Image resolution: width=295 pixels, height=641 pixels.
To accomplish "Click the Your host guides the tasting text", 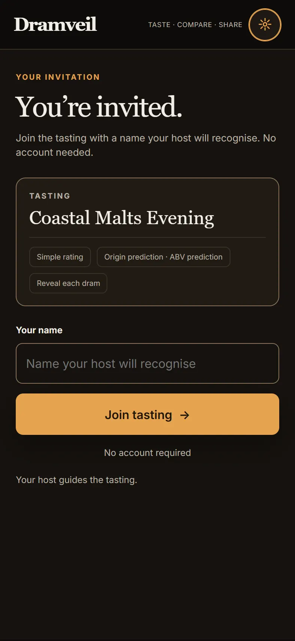I will pos(77,480).
